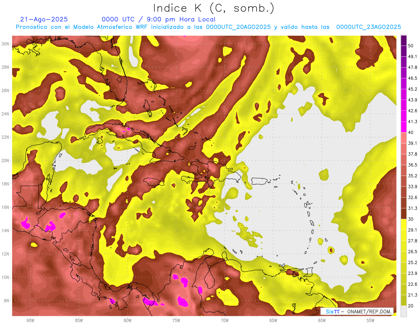Click the "26.5" colorbar label

coord(413,252)
